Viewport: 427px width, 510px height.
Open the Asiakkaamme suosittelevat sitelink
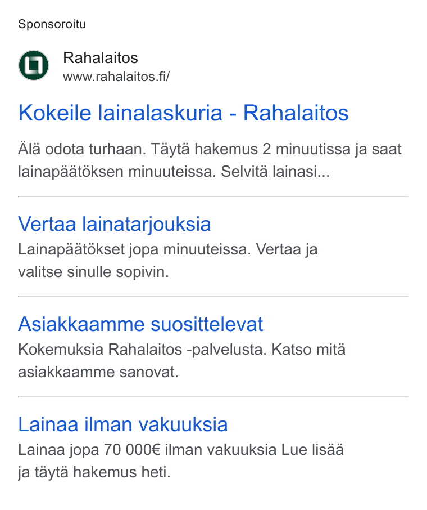point(140,324)
